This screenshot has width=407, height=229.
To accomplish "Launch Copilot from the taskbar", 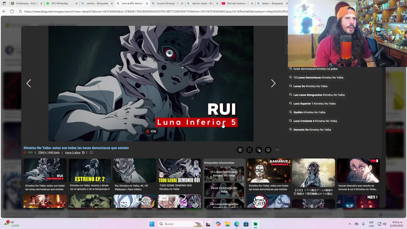I will (218, 224).
